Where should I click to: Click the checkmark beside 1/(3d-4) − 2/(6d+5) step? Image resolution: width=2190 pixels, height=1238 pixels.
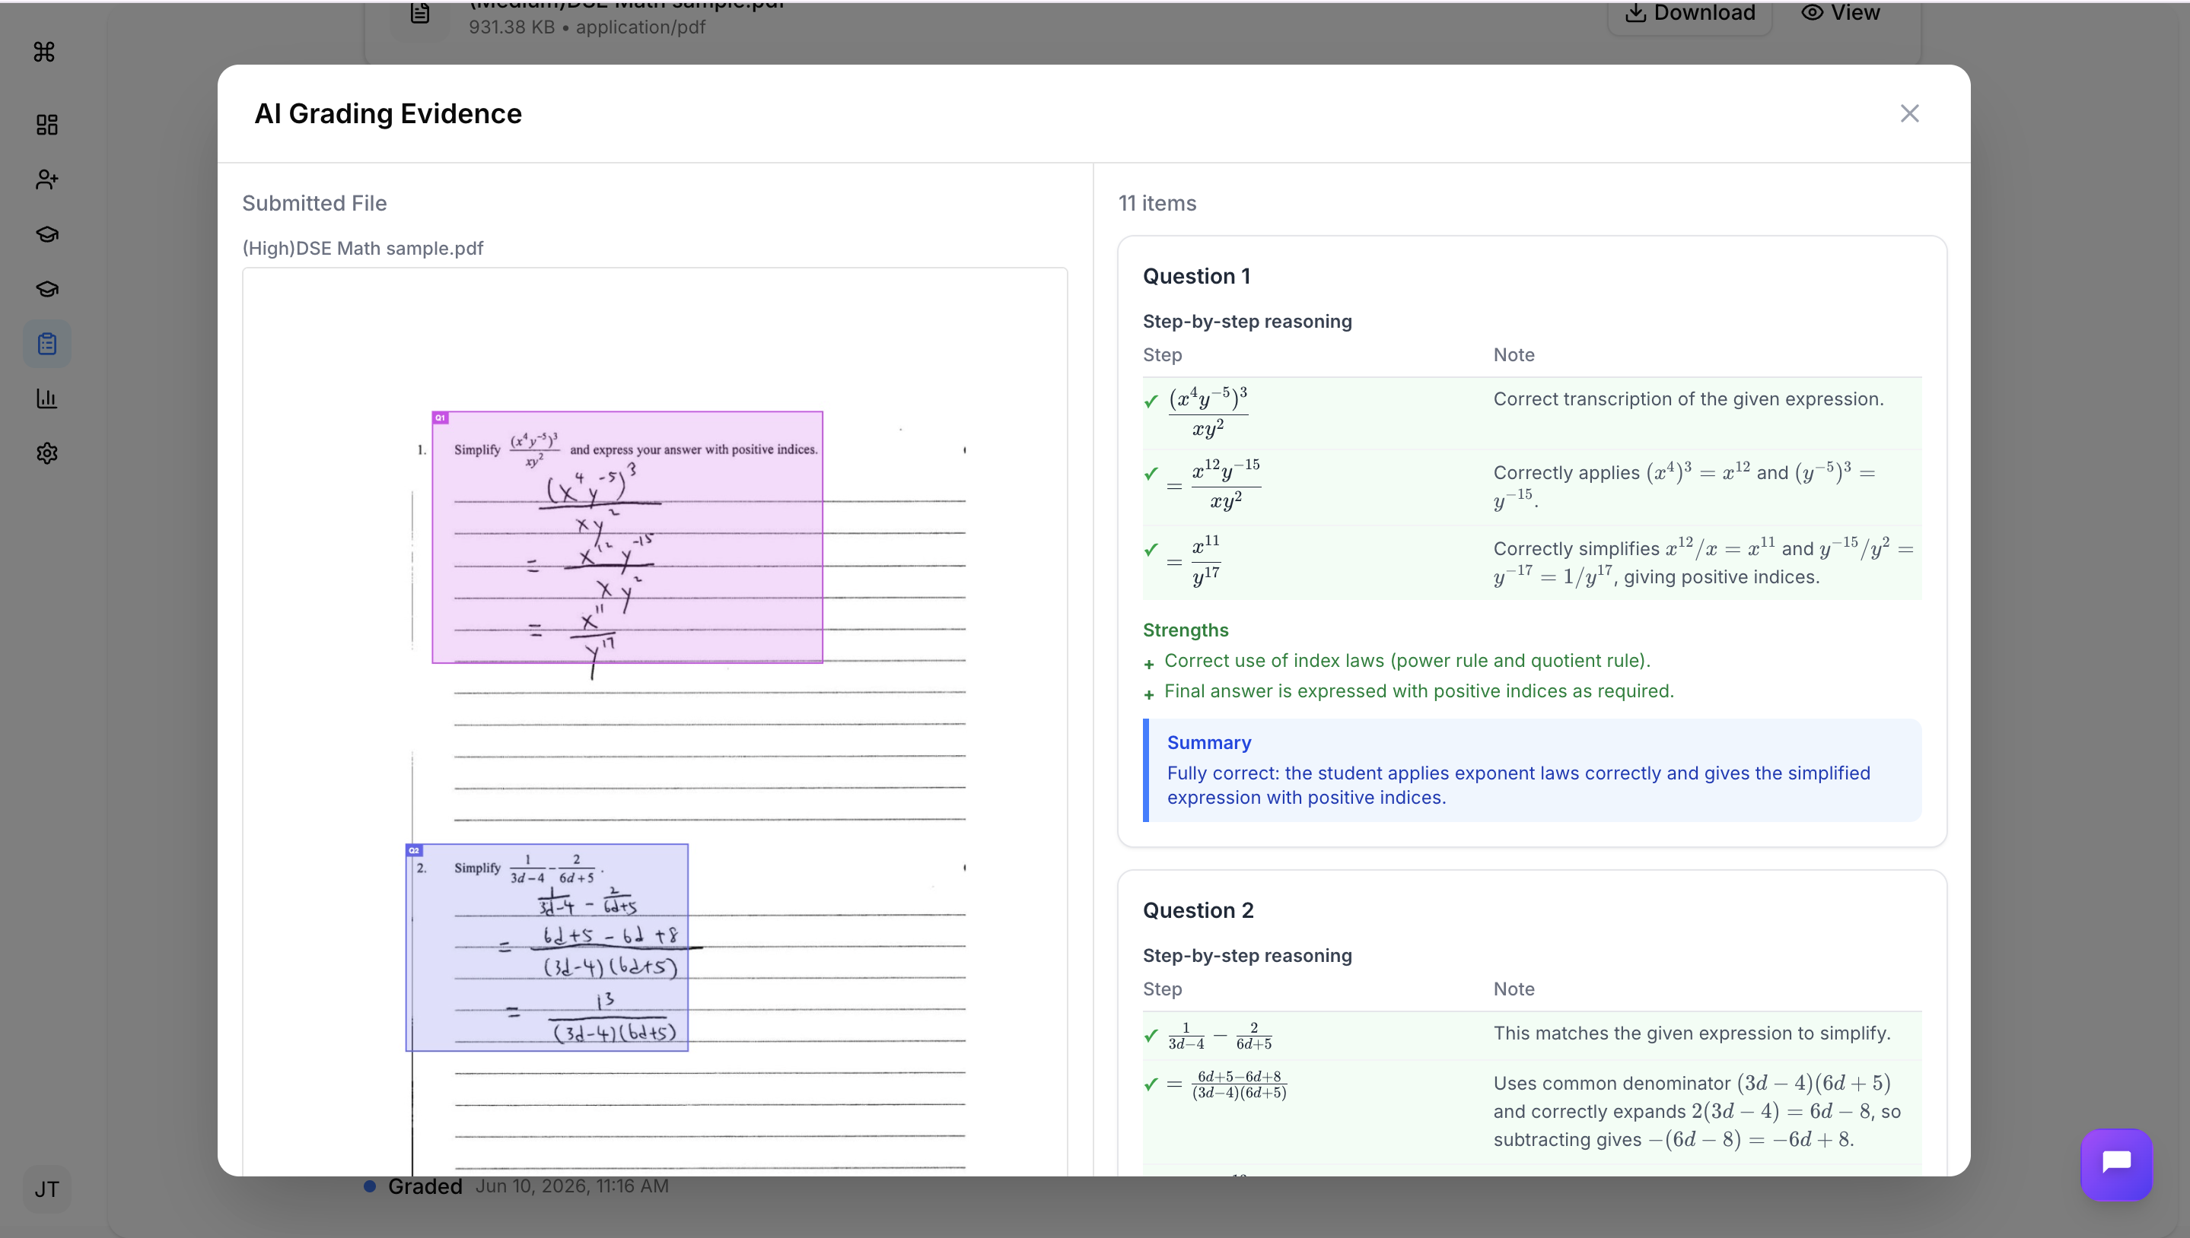point(1151,1036)
